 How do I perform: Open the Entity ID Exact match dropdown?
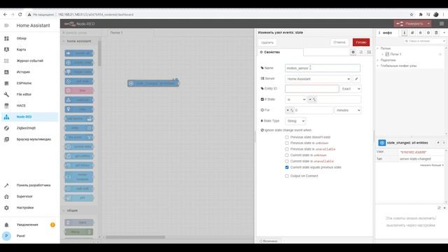pyautogui.click(x=351, y=89)
